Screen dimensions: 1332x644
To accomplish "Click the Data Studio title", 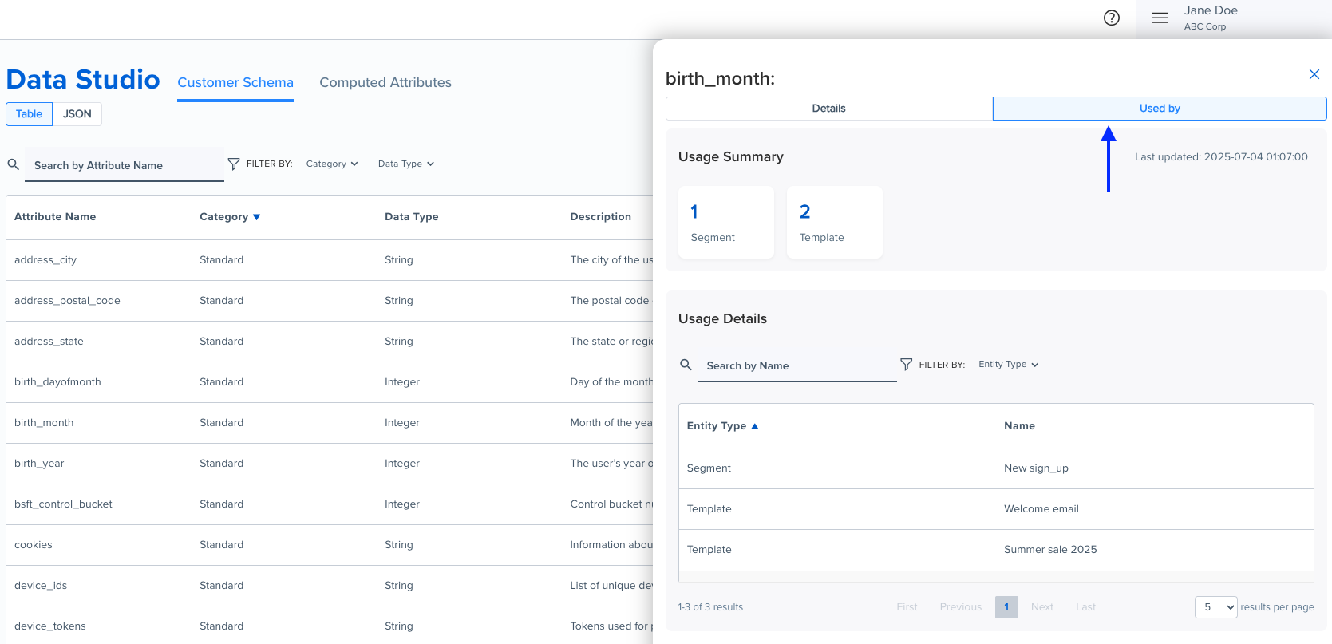I will pos(83,79).
